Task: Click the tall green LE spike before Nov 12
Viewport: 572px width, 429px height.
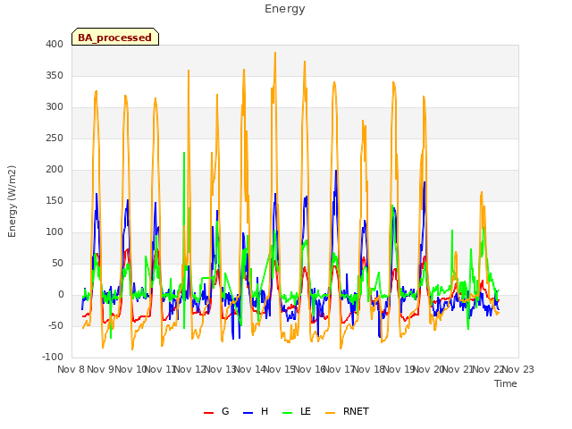Action: click(x=184, y=153)
